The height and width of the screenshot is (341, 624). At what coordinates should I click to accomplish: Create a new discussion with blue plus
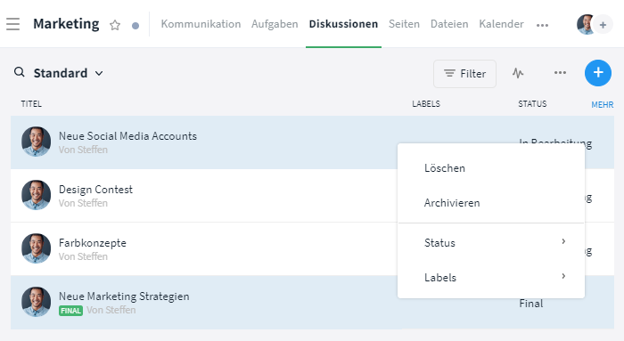click(x=598, y=73)
